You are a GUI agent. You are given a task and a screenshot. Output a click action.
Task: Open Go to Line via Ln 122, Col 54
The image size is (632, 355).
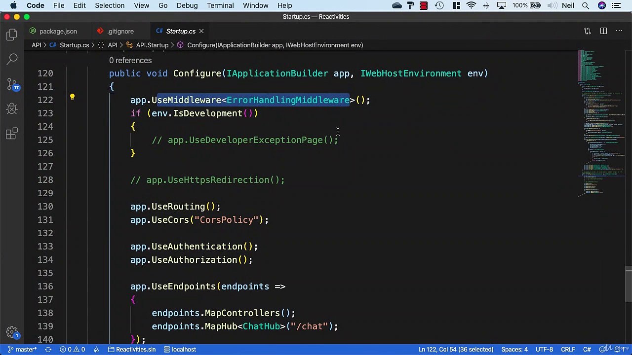456,349
